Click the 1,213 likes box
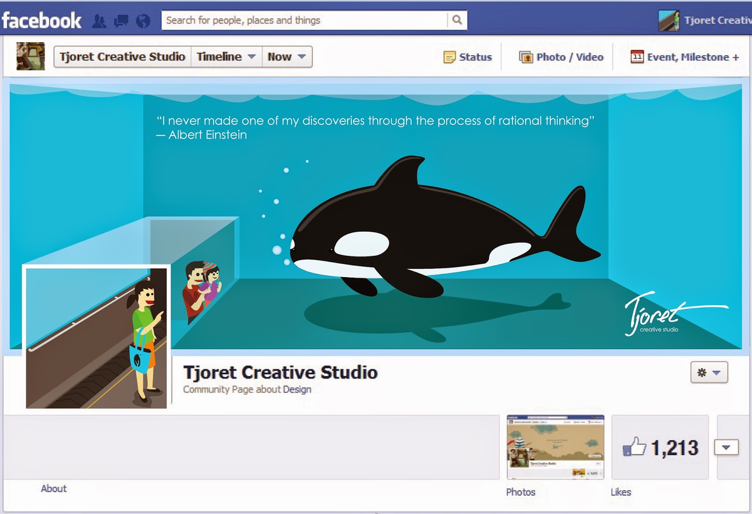 [660, 447]
